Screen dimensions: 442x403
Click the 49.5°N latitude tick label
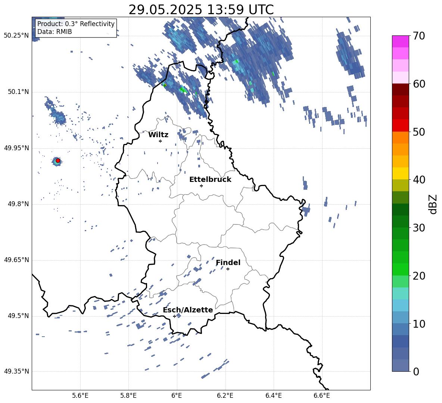(x=18, y=316)
